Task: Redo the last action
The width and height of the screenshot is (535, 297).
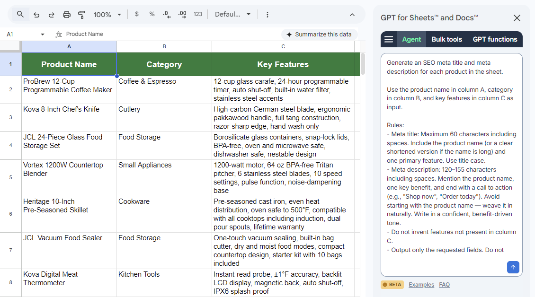Action: click(x=51, y=14)
